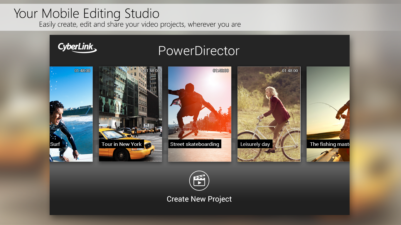
Task: Open the Tour in New York project
Action: pos(130,114)
